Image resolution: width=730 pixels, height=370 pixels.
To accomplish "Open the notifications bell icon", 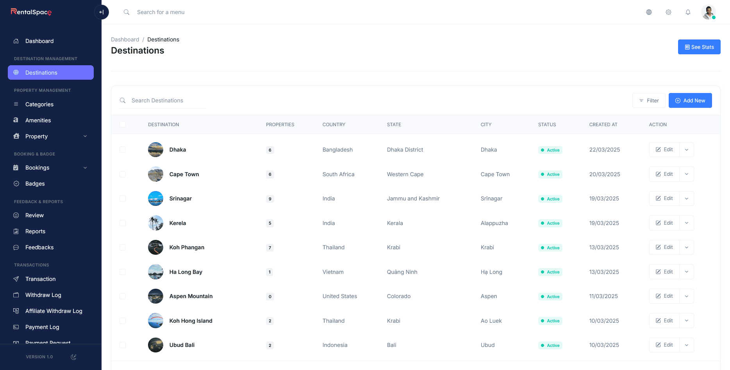I will [x=688, y=12].
